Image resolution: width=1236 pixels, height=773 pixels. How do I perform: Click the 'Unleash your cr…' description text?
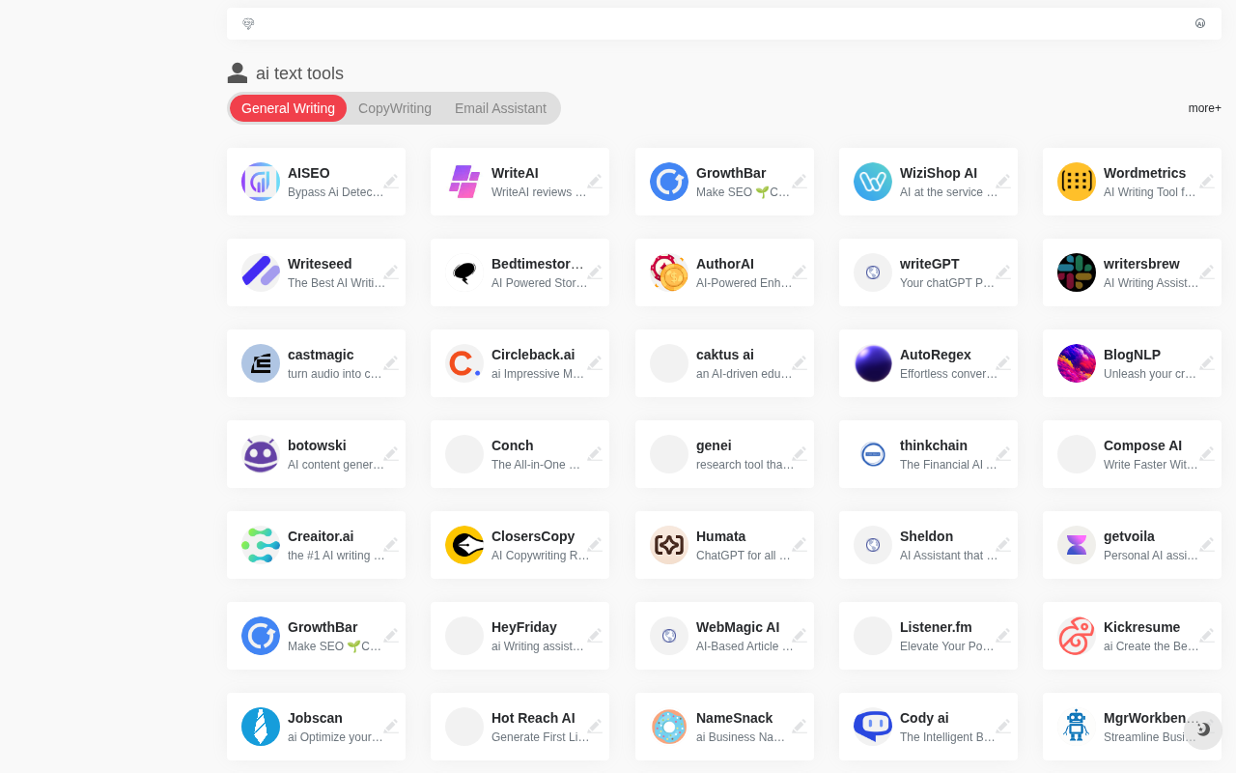point(1151,374)
